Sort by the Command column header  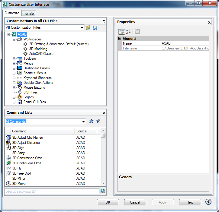pos(42,131)
